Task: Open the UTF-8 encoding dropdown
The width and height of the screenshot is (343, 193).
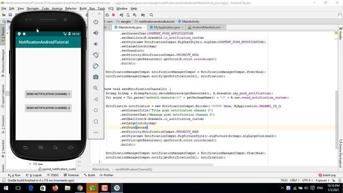Action: 307,181
